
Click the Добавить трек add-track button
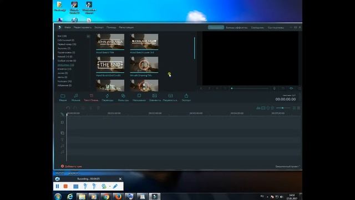72,166
